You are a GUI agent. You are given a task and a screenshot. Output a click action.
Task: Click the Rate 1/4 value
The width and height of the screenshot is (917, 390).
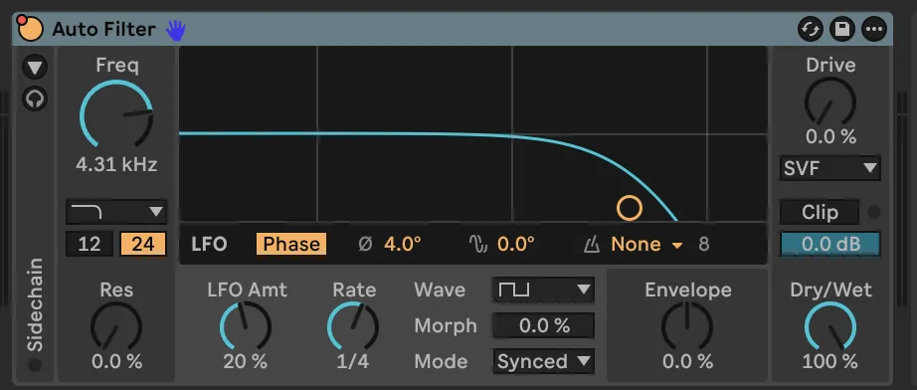(x=353, y=361)
